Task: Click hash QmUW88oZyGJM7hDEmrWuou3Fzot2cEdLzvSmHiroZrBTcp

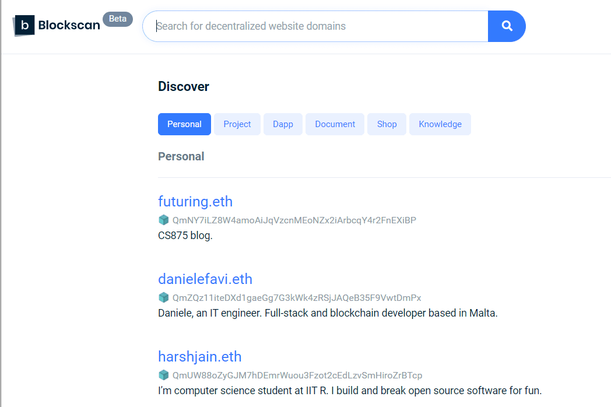Action: coord(297,376)
